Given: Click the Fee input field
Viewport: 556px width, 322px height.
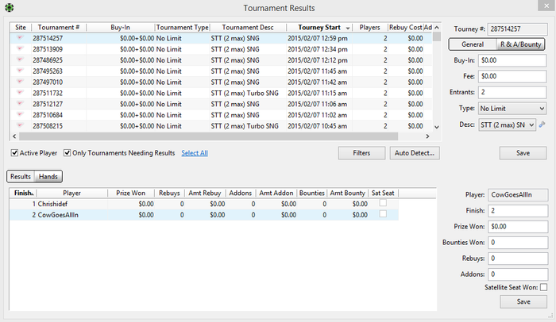Looking at the screenshot, I should [512, 76].
